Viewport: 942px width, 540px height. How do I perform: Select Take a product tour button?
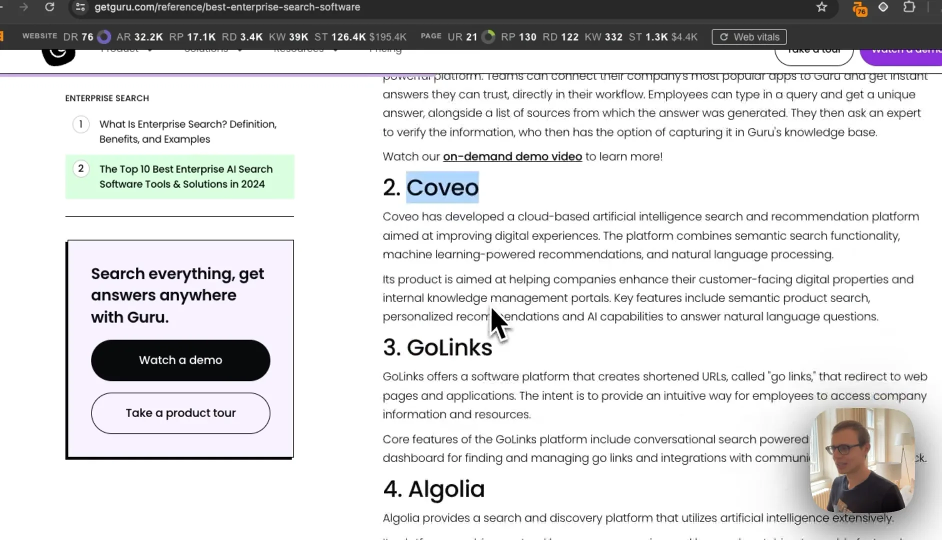(x=180, y=413)
